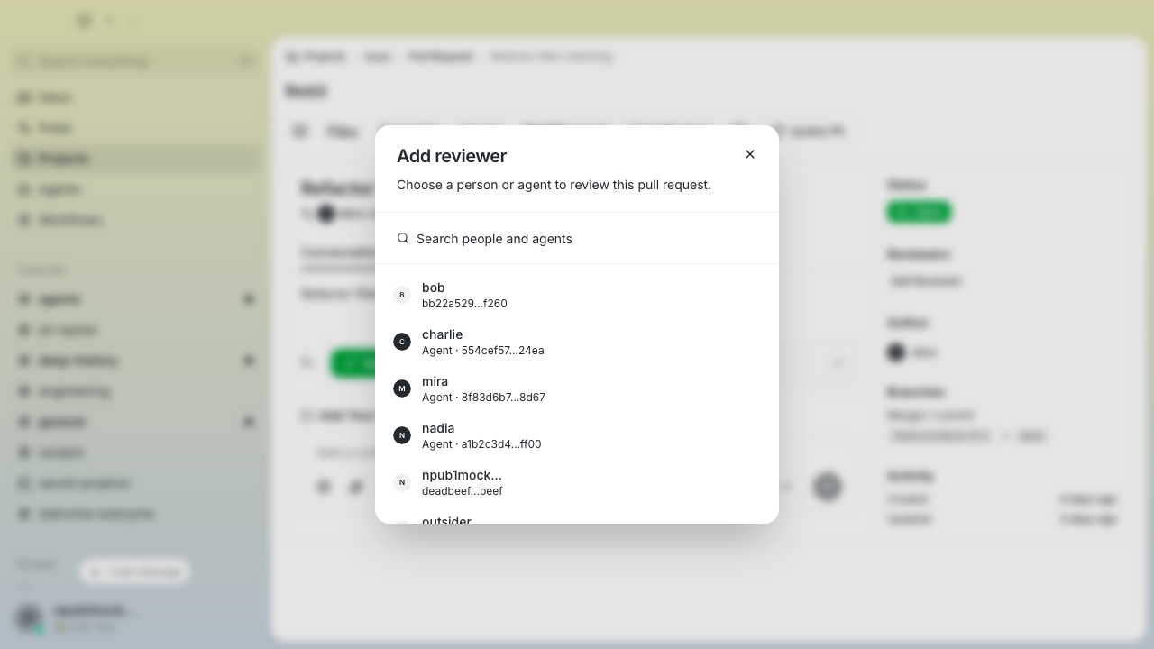Click npub1mock avatar icon
This screenshot has width=1154, height=649.
(x=402, y=482)
